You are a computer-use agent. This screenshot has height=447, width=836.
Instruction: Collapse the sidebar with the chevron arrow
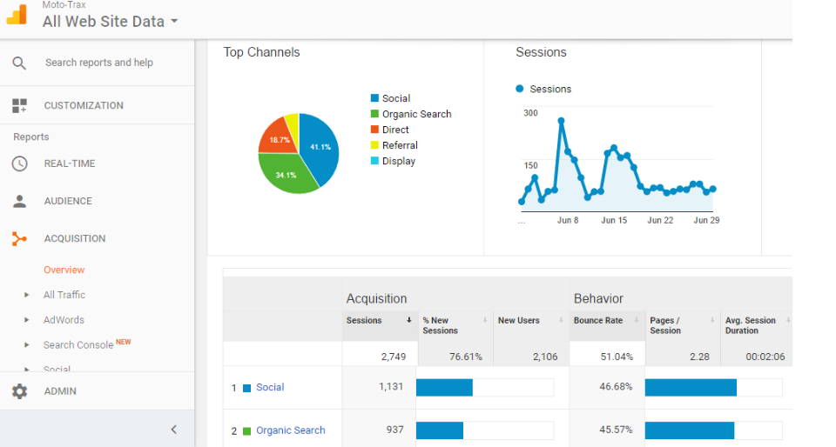click(x=173, y=429)
